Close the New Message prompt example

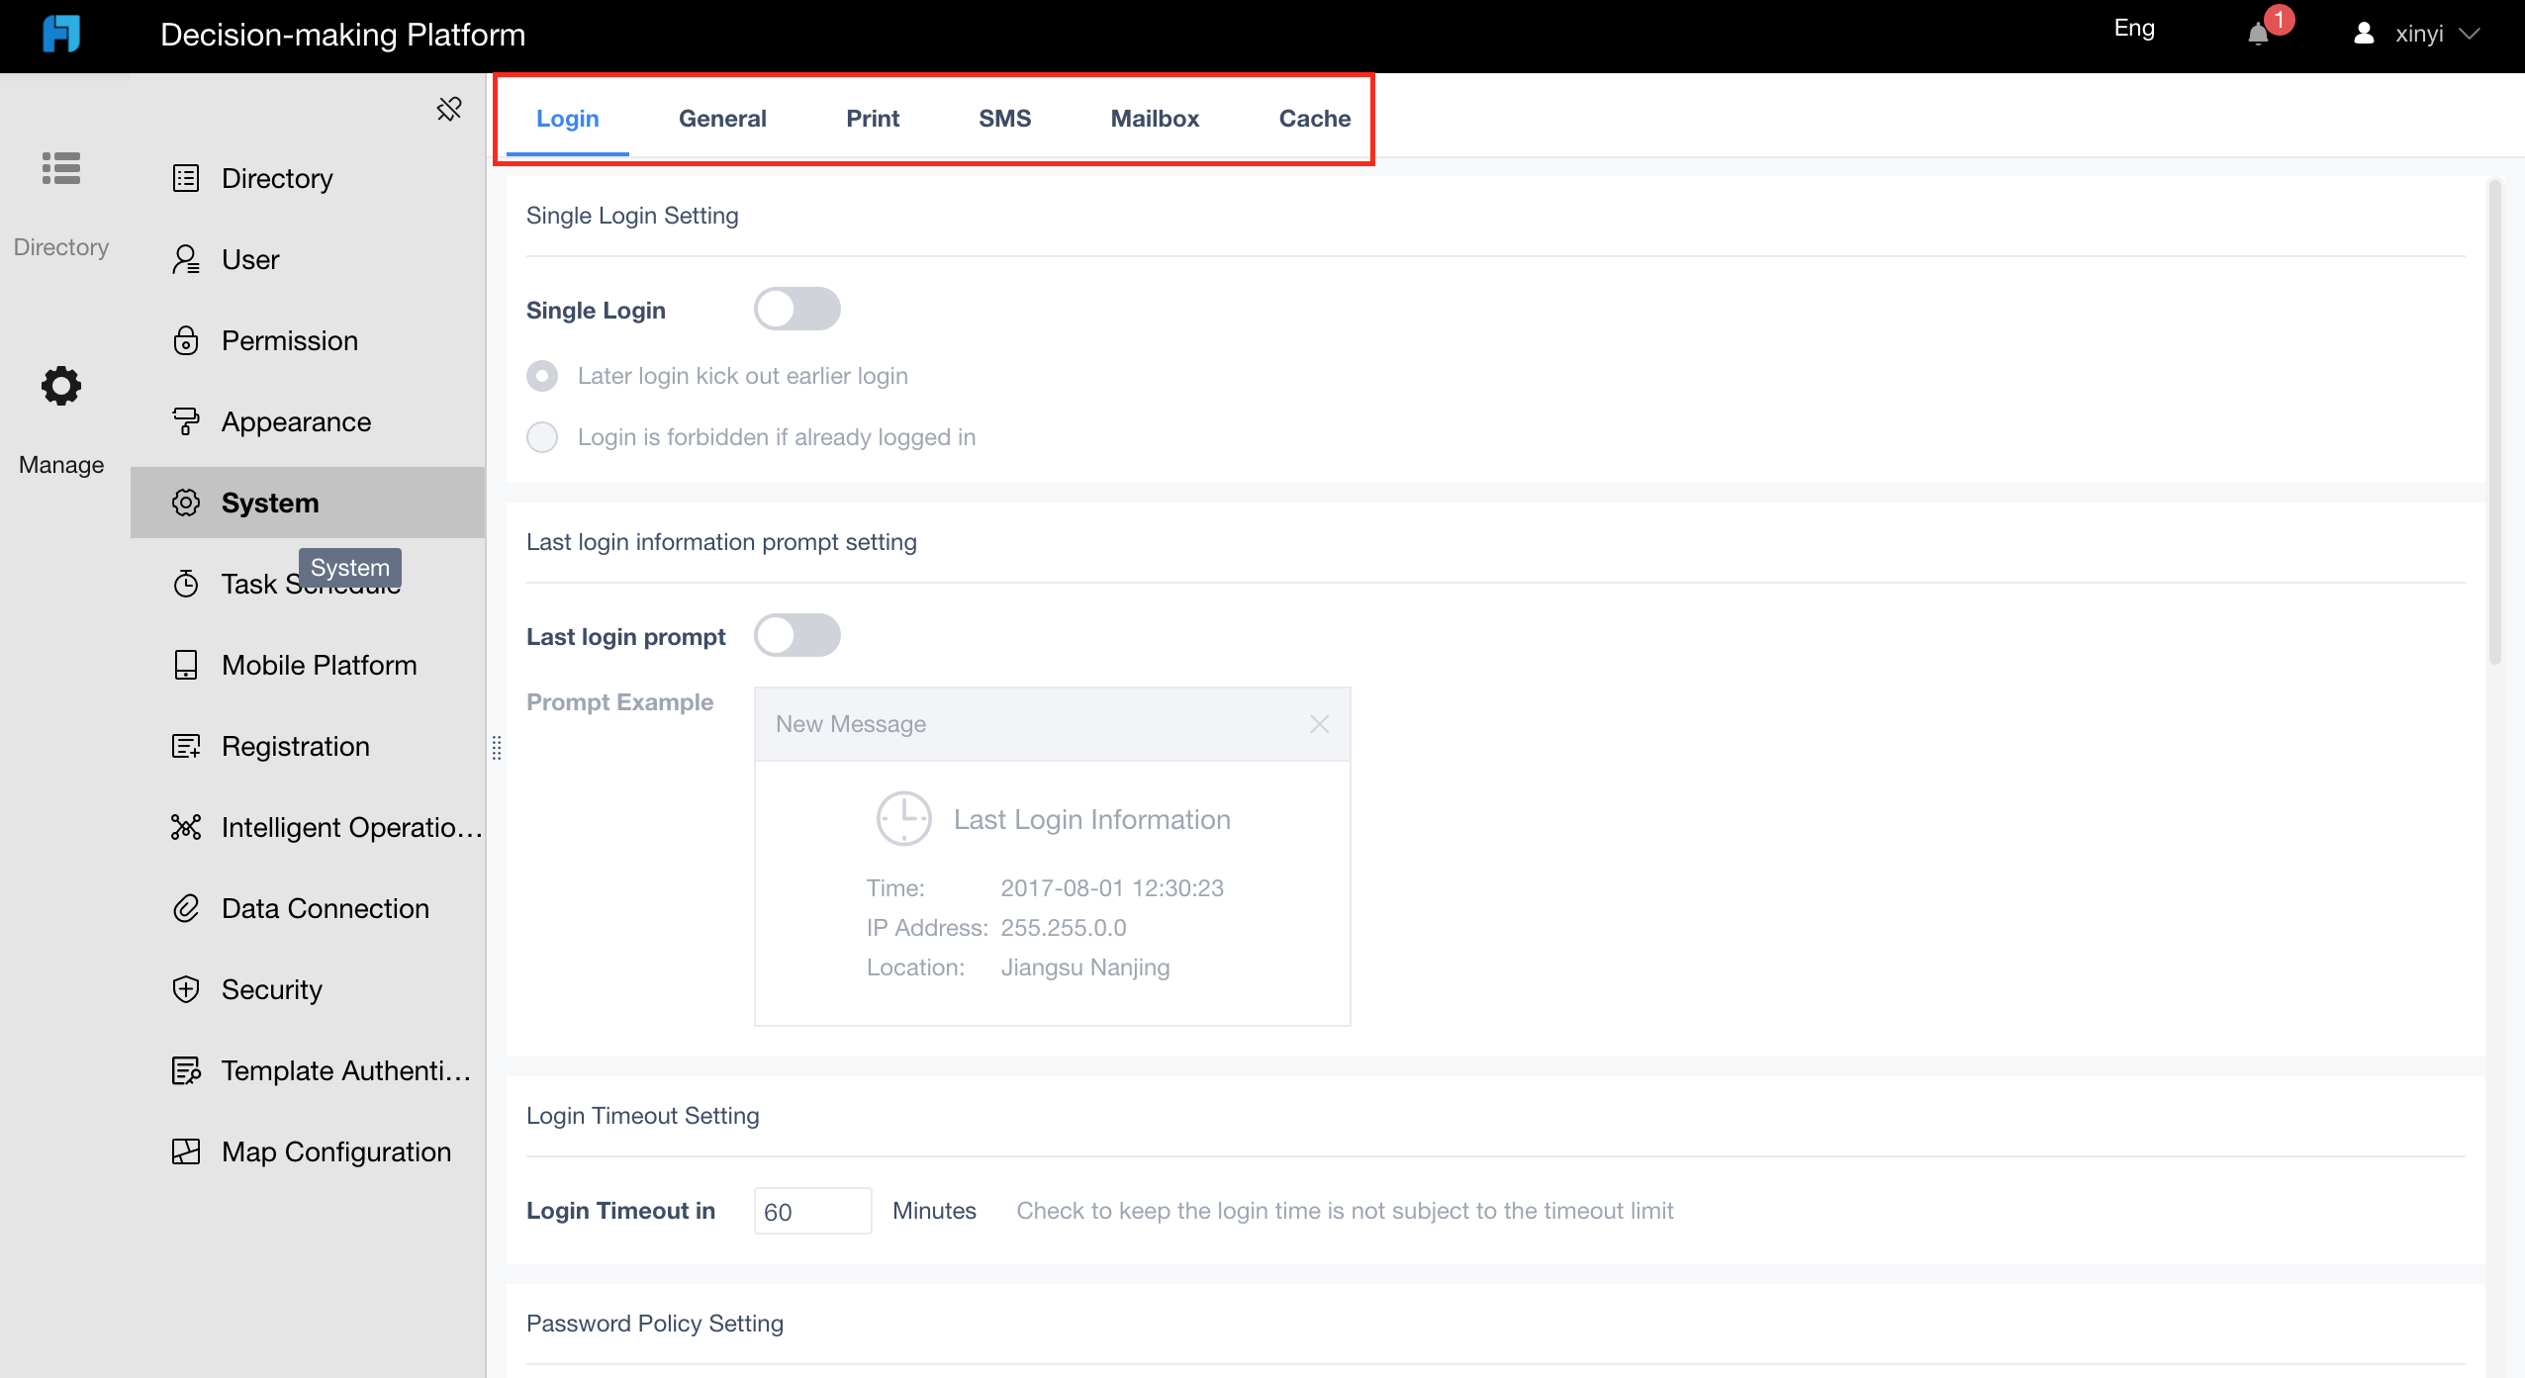tap(1320, 723)
